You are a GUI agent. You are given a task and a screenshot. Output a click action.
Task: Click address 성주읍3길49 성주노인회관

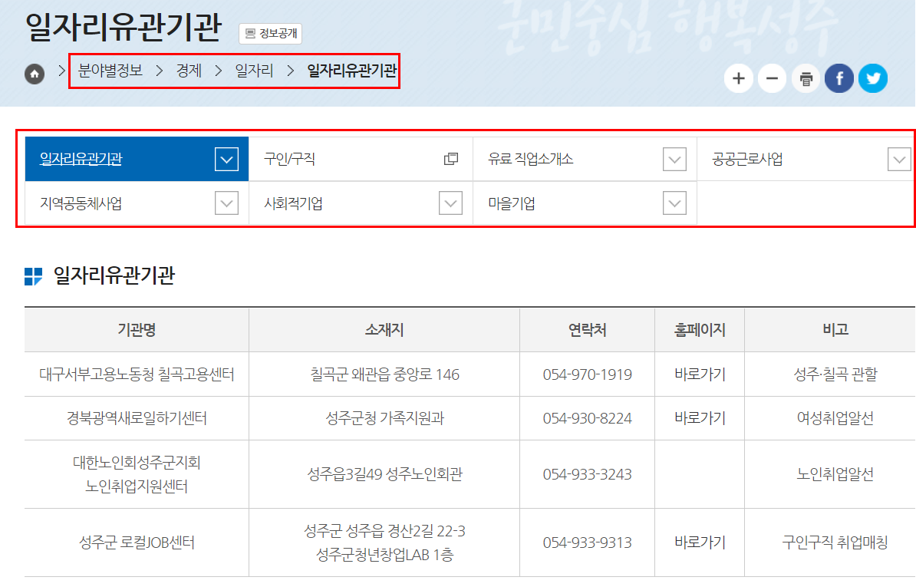pyautogui.click(x=384, y=474)
